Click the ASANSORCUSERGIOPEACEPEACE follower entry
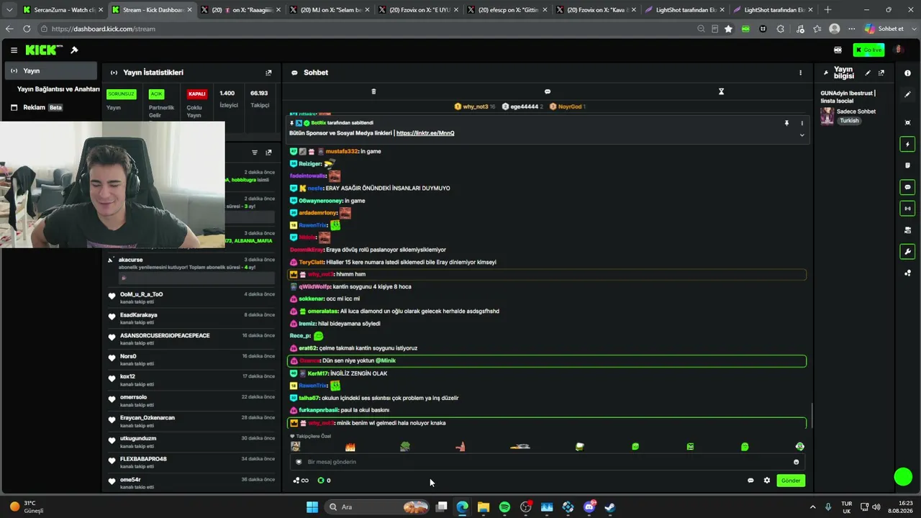Image resolution: width=921 pixels, height=518 pixels. click(x=190, y=339)
